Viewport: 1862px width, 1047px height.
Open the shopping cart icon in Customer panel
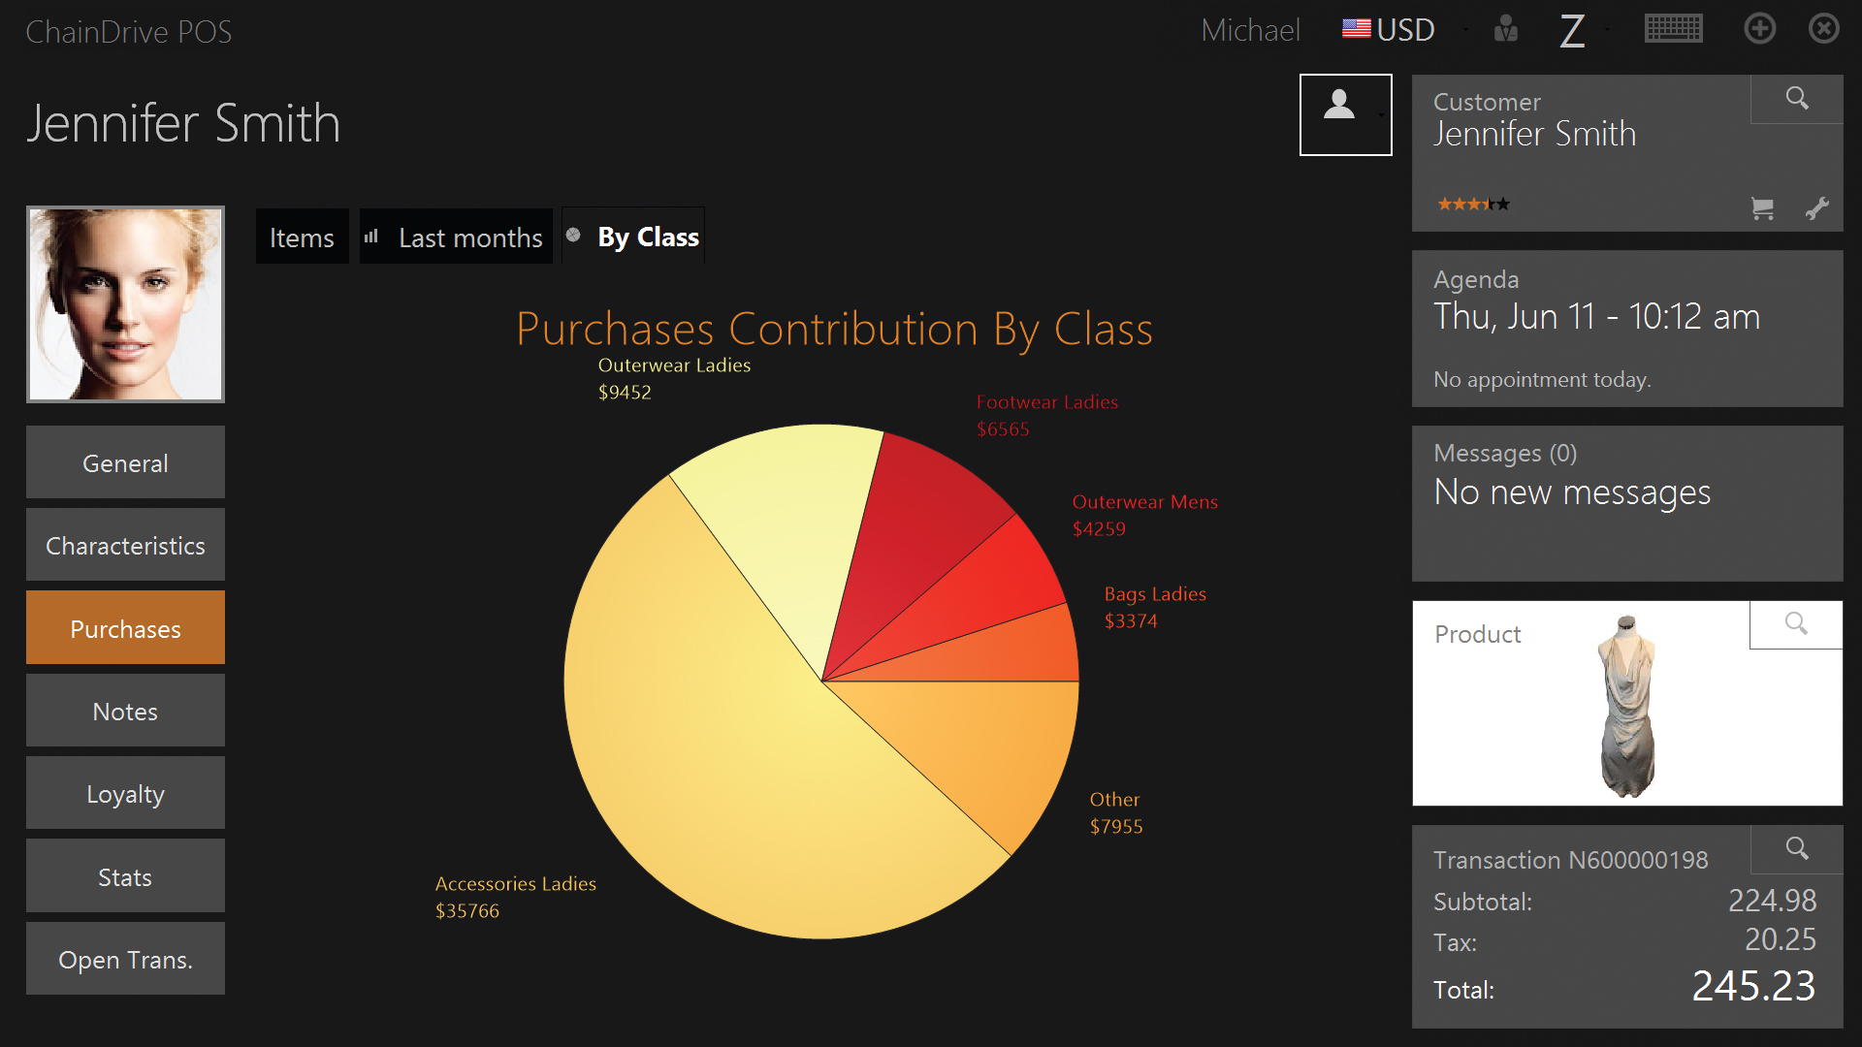(1762, 207)
